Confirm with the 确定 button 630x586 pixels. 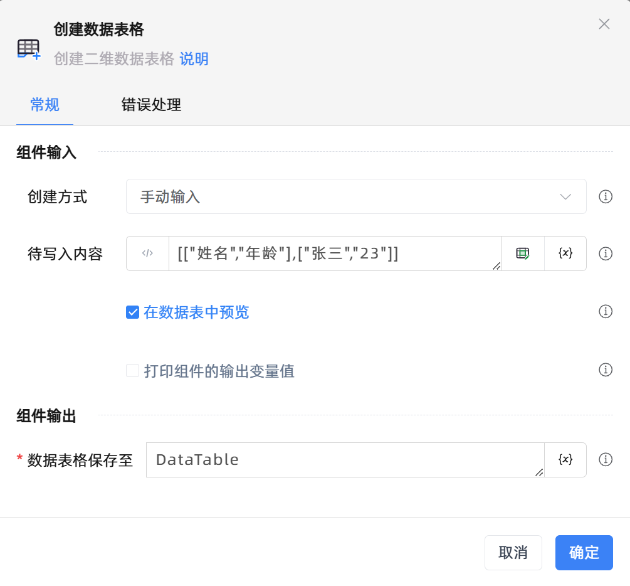coord(584,553)
